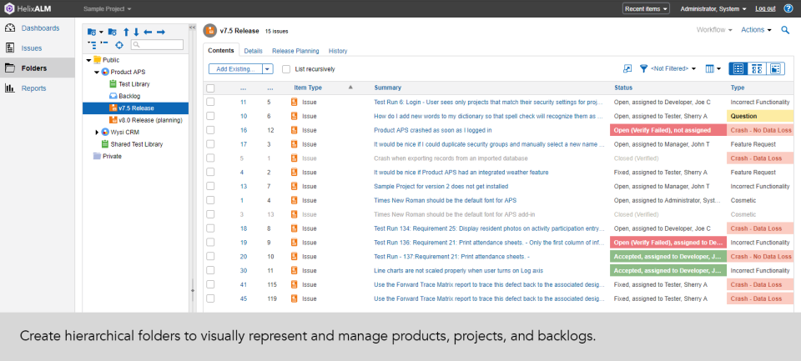Switch to task board view icon
801x361 pixels.
757,69
